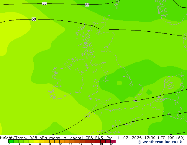The image size is (187, 145).
Task: Select the orange legend swatch starting at 10
Action: (62, 141)
